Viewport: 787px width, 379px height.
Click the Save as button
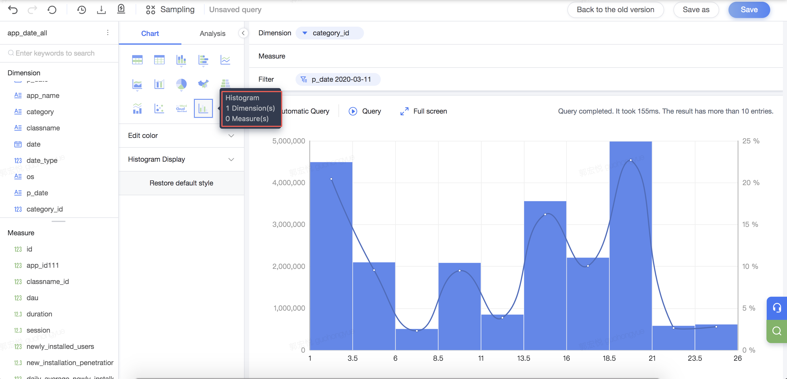coord(696,10)
